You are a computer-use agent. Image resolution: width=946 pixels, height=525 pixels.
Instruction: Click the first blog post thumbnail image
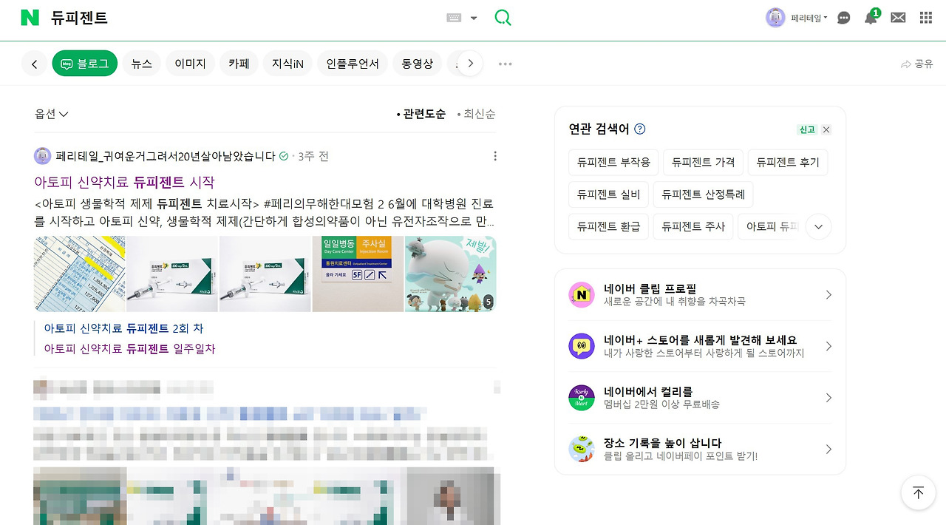(79, 274)
